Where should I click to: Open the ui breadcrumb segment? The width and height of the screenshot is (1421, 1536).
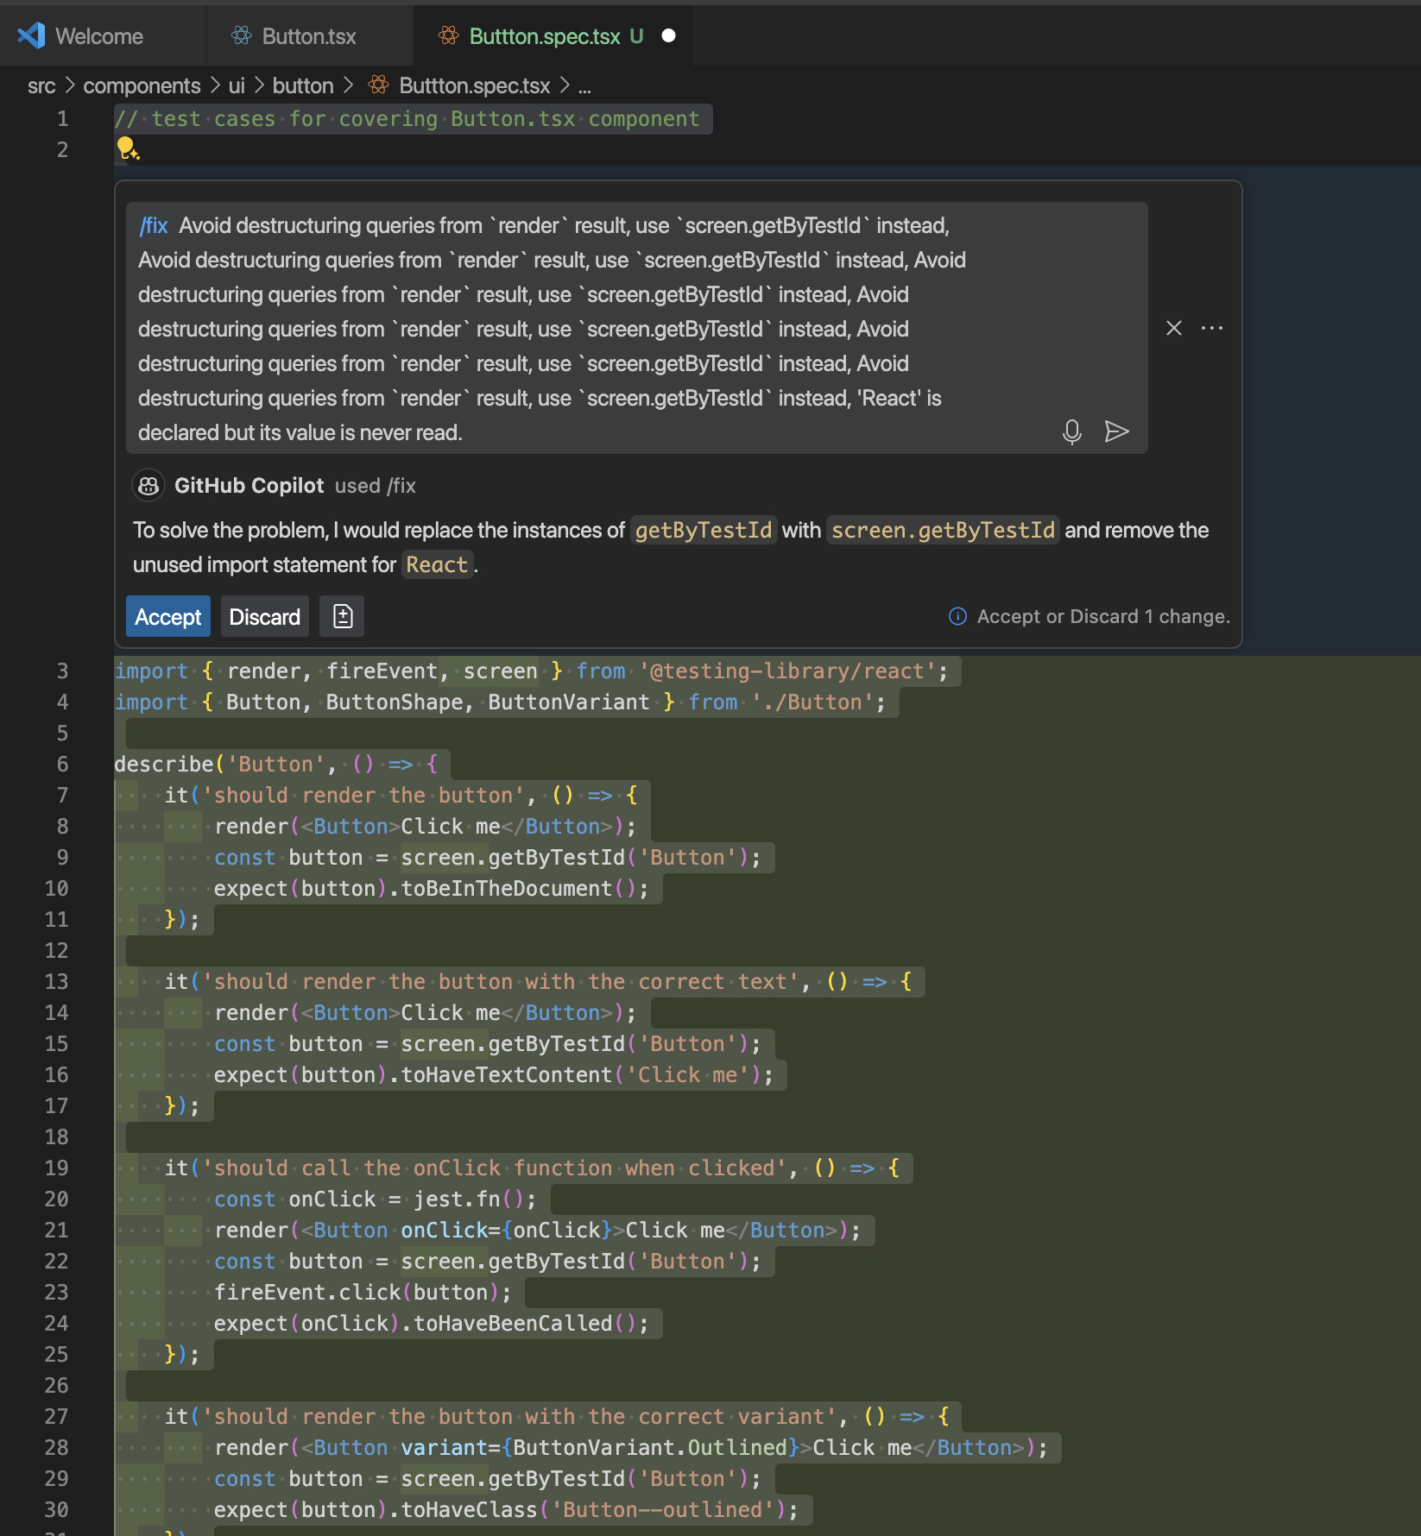pos(236,85)
